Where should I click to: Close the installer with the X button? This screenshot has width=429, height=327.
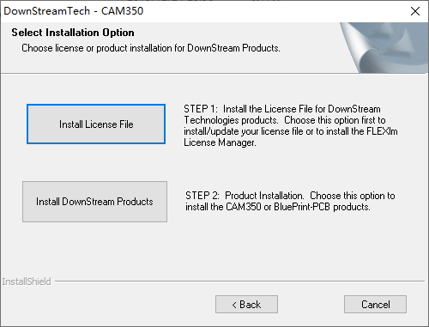[x=415, y=11]
